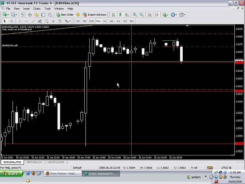Switch to the USDJPYm,M30 chart tab
245x184 pixels.
coord(56,162)
